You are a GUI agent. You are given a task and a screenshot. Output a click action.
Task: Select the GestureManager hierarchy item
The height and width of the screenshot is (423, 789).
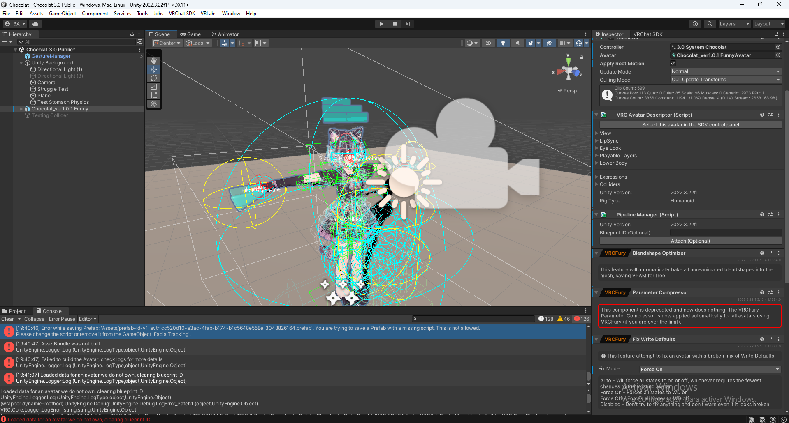coord(51,56)
